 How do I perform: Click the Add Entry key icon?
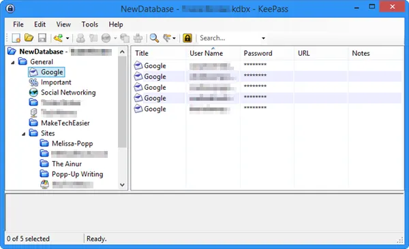58,38
